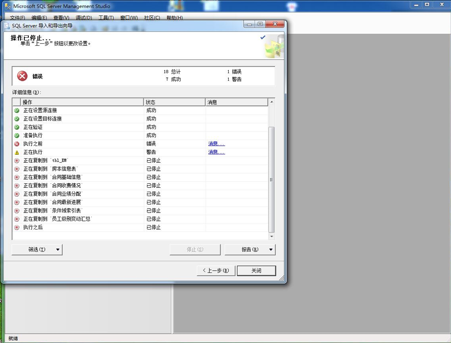
Task: Open the error 消息 link for 执行之前
Action: pos(216,144)
